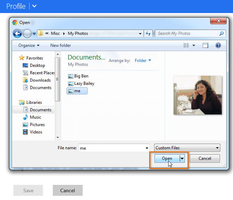The image size is (233, 200).
Task: Open the view options dropdown arrow
Action: [194, 45]
